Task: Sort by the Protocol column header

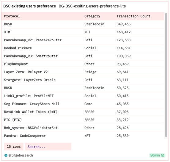Action: pyautogui.click(x=12, y=16)
